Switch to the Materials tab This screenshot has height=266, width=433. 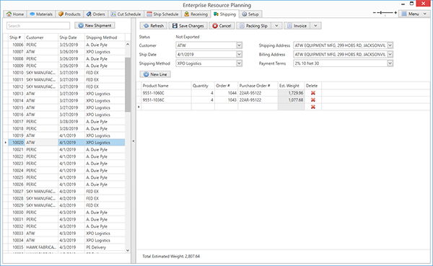pos(41,14)
